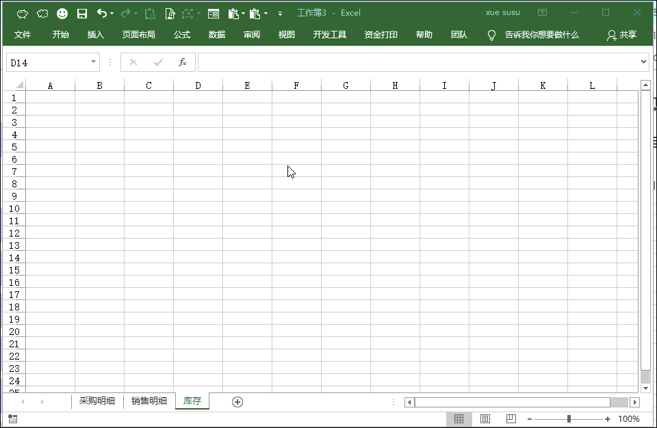Open the Paste icon in Quick Access Toolbar

coord(234,13)
